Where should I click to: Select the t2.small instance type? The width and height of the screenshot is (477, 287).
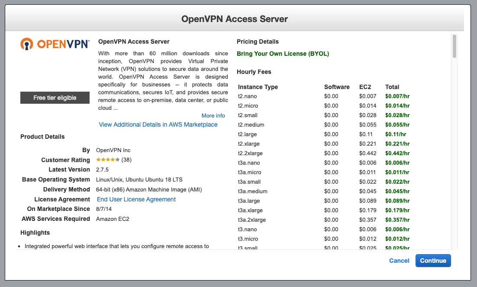click(248, 115)
